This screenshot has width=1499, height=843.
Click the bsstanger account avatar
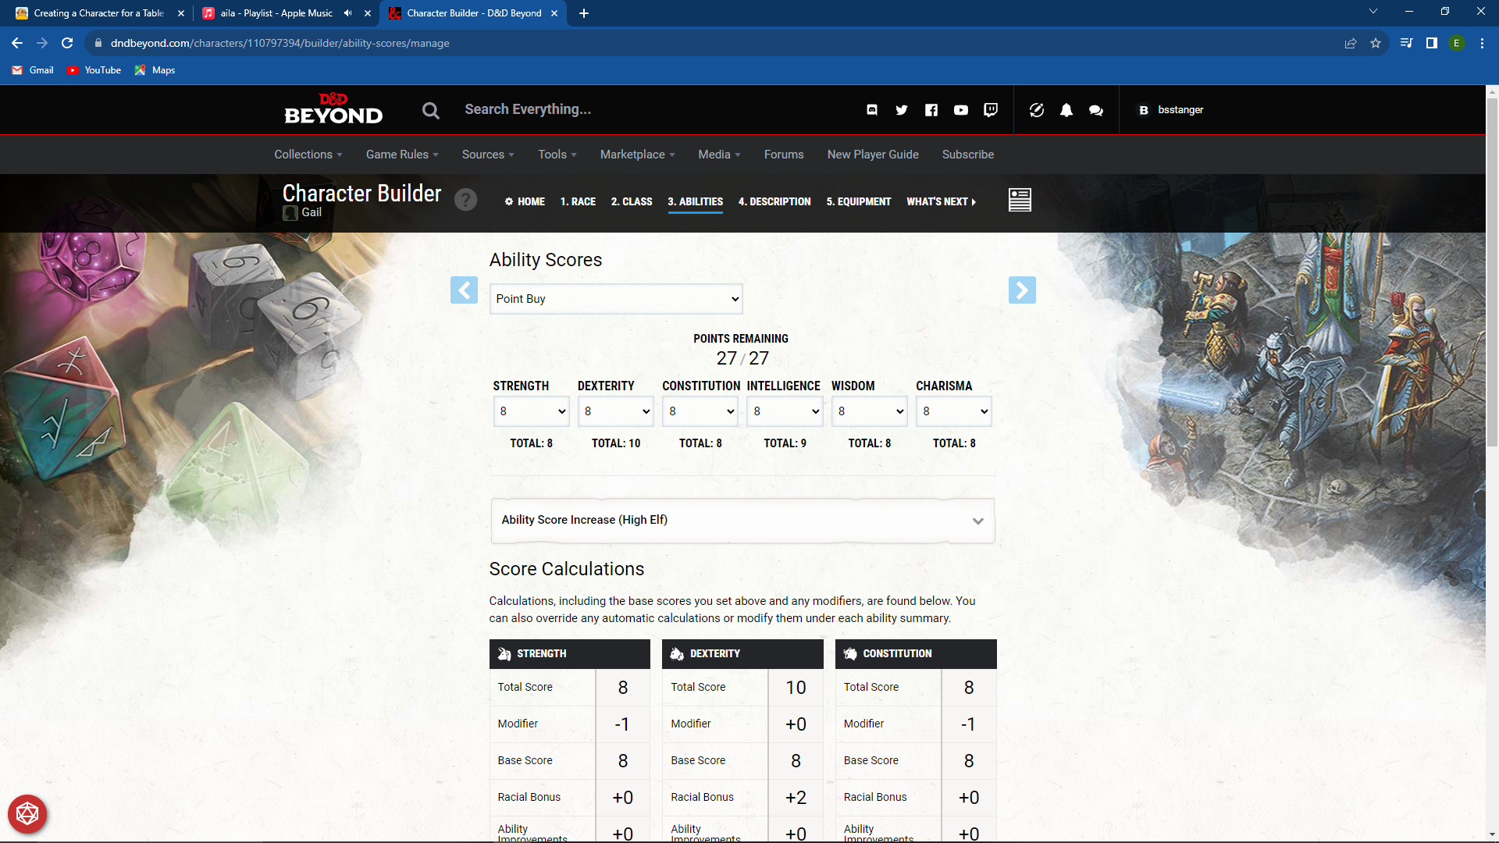click(x=1143, y=110)
